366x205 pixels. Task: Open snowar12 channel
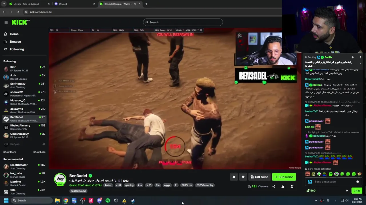tap(24, 94)
